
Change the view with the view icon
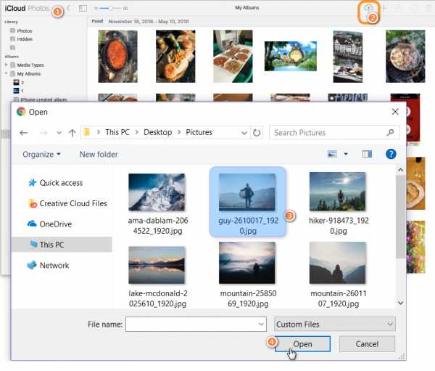click(x=332, y=154)
